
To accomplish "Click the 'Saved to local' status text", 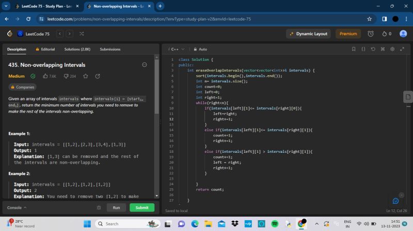I will click(x=176, y=211).
